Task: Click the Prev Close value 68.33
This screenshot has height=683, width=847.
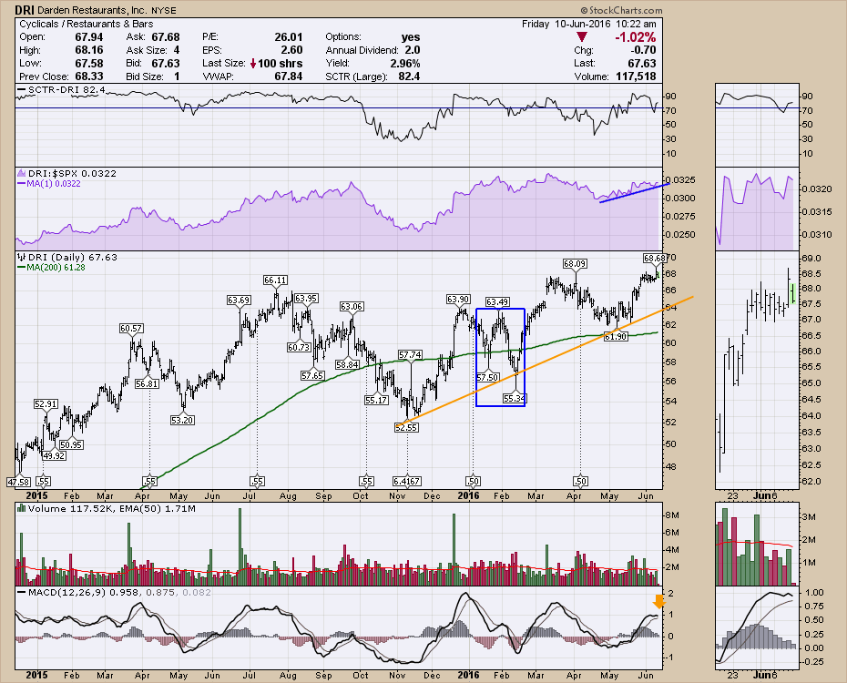Action: point(88,76)
